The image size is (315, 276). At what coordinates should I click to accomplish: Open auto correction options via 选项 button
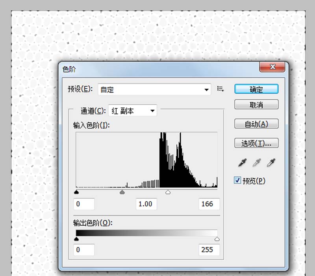tap(256, 143)
